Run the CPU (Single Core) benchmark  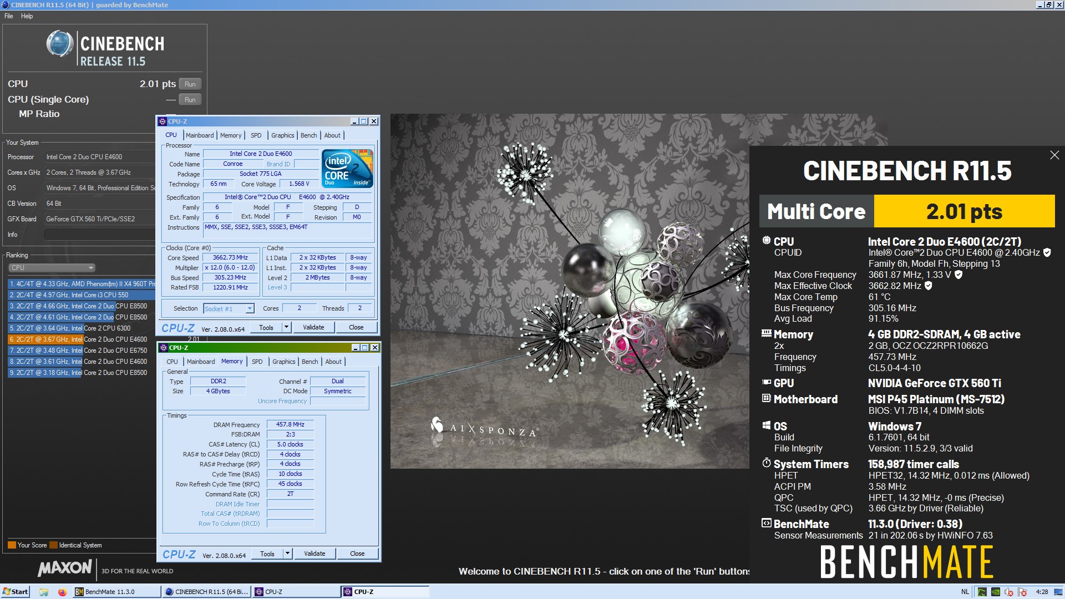point(190,100)
